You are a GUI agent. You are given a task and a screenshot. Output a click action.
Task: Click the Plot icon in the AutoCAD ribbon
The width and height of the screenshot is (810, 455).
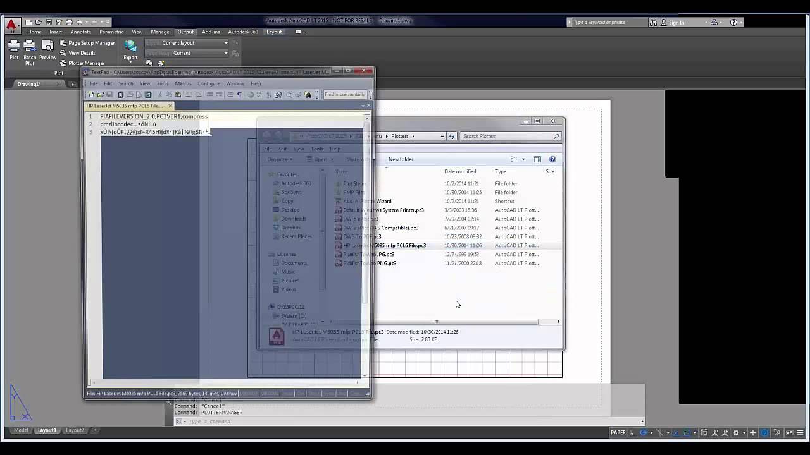(x=14, y=49)
